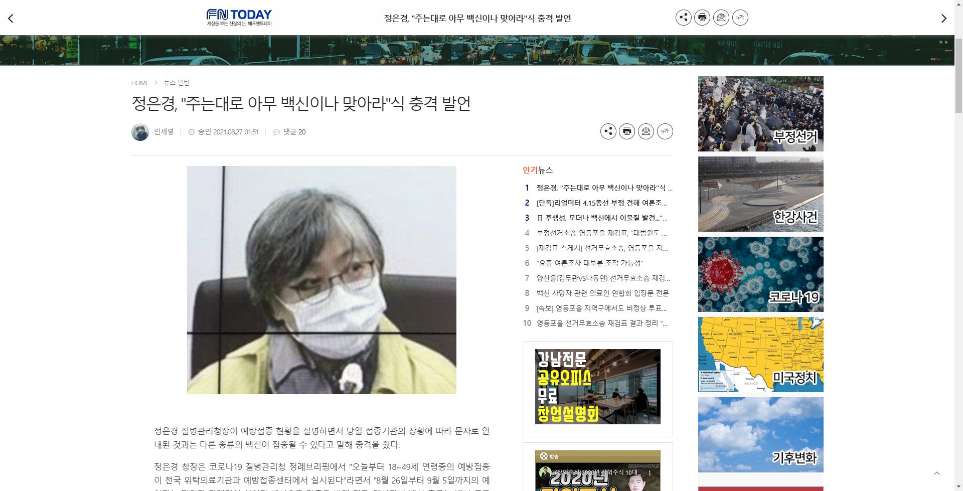Click the print icon below the article title
Image resolution: width=963 pixels, height=491 pixels.
(627, 131)
